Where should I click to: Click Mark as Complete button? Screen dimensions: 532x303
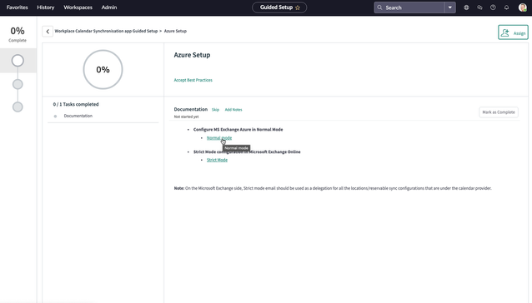499,112
